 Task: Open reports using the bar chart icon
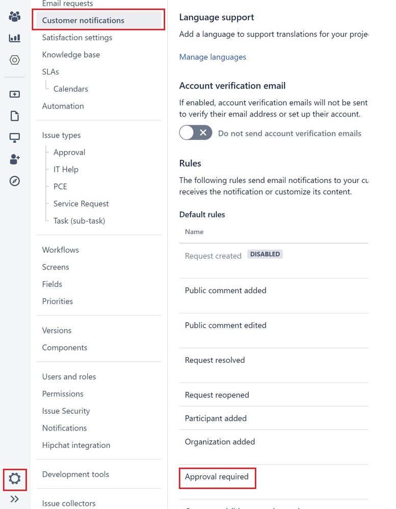15,38
